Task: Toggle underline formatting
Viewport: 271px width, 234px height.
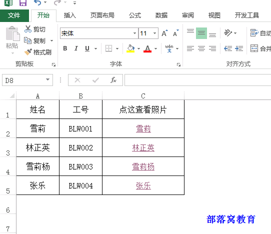Action: (x=87, y=48)
